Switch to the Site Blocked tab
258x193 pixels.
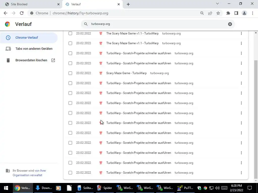point(31,4)
